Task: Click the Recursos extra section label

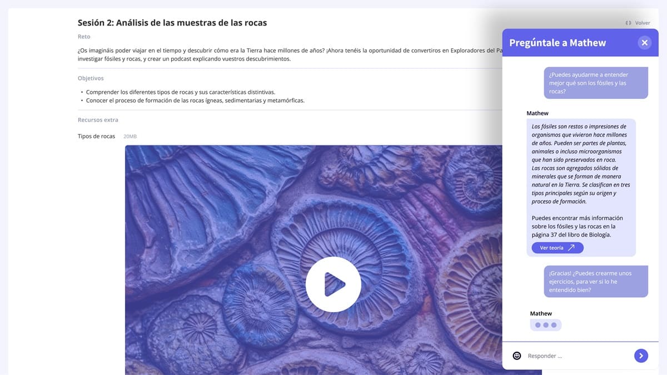Action: click(x=98, y=120)
